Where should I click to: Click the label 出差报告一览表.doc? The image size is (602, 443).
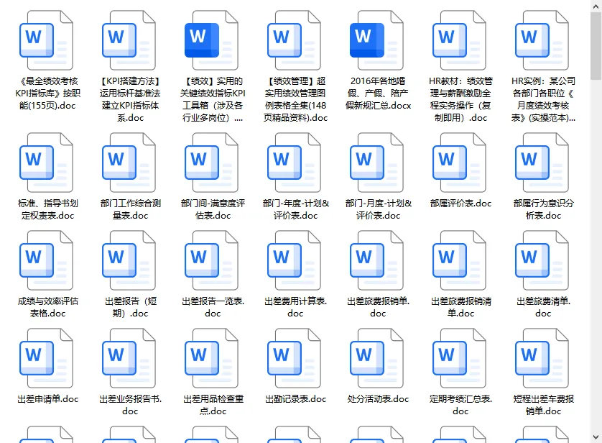click(213, 307)
